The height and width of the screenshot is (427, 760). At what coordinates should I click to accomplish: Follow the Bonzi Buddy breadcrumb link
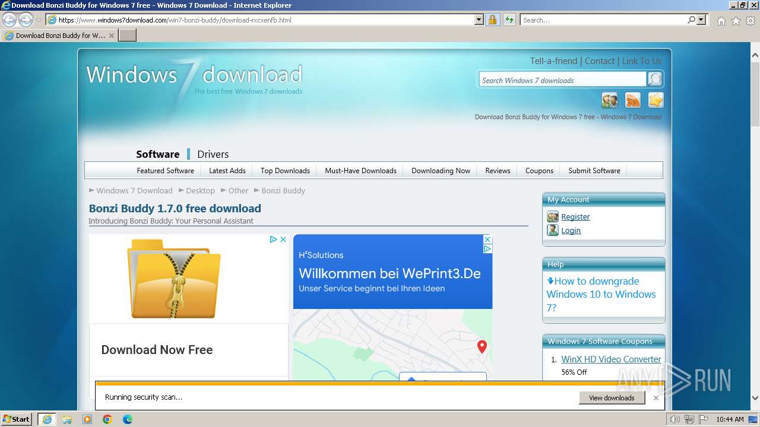[283, 191]
